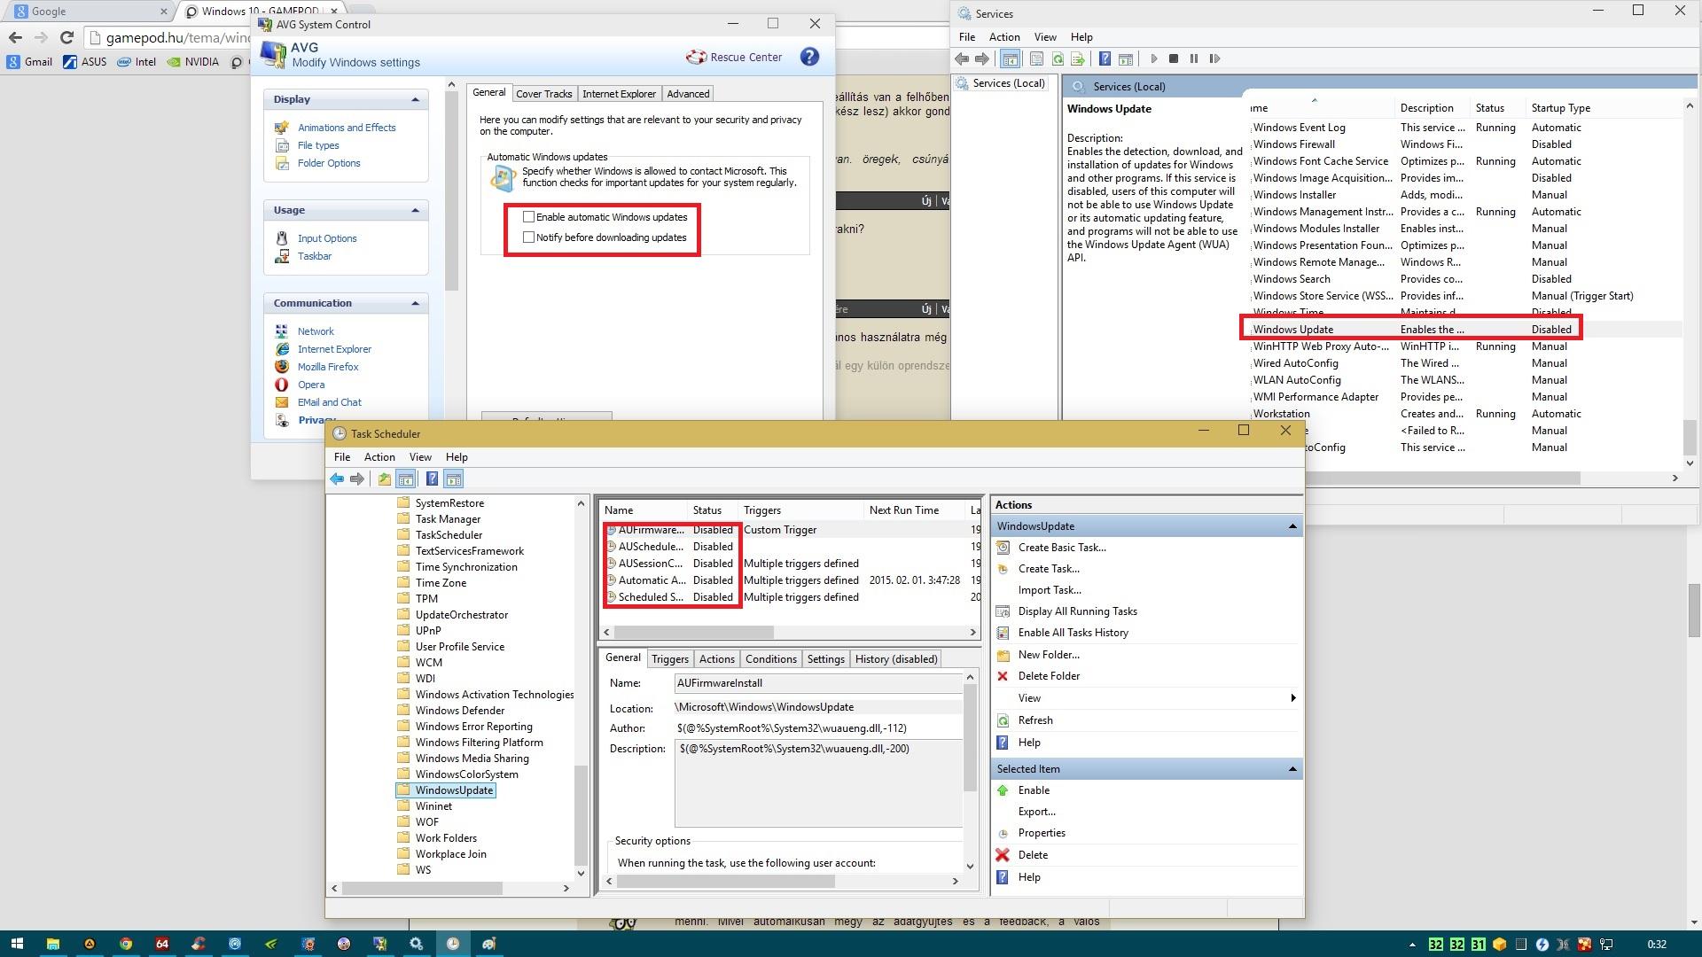Check Enable automatic Windows updates
This screenshot has height=957, width=1702.
pos(529,217)
